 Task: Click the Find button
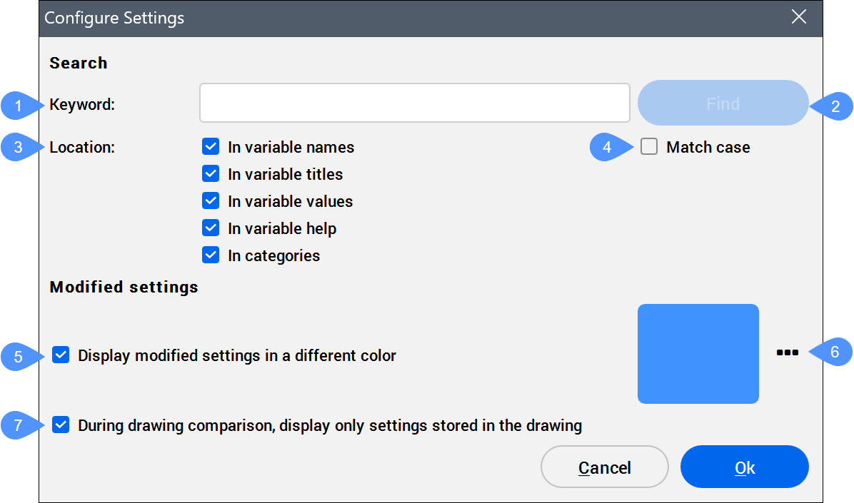click(x=723, y=103)
